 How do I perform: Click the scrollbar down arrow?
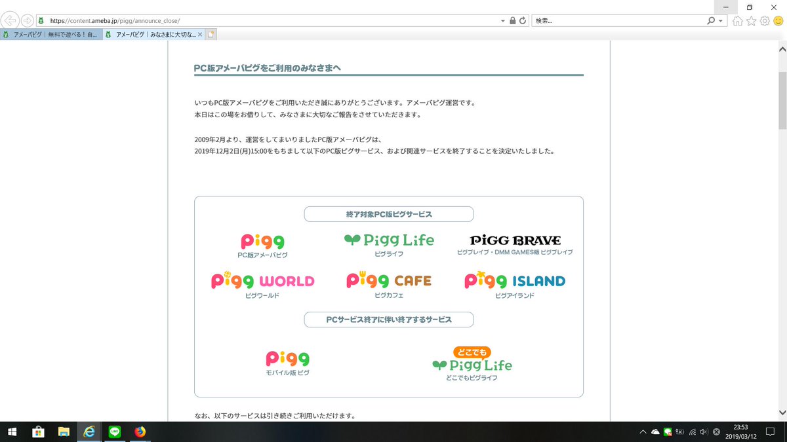tap(782, 413)
